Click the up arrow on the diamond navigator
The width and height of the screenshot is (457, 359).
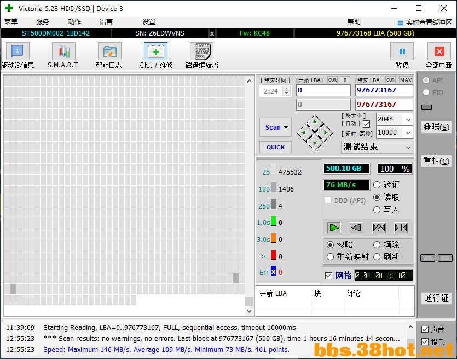315,121
